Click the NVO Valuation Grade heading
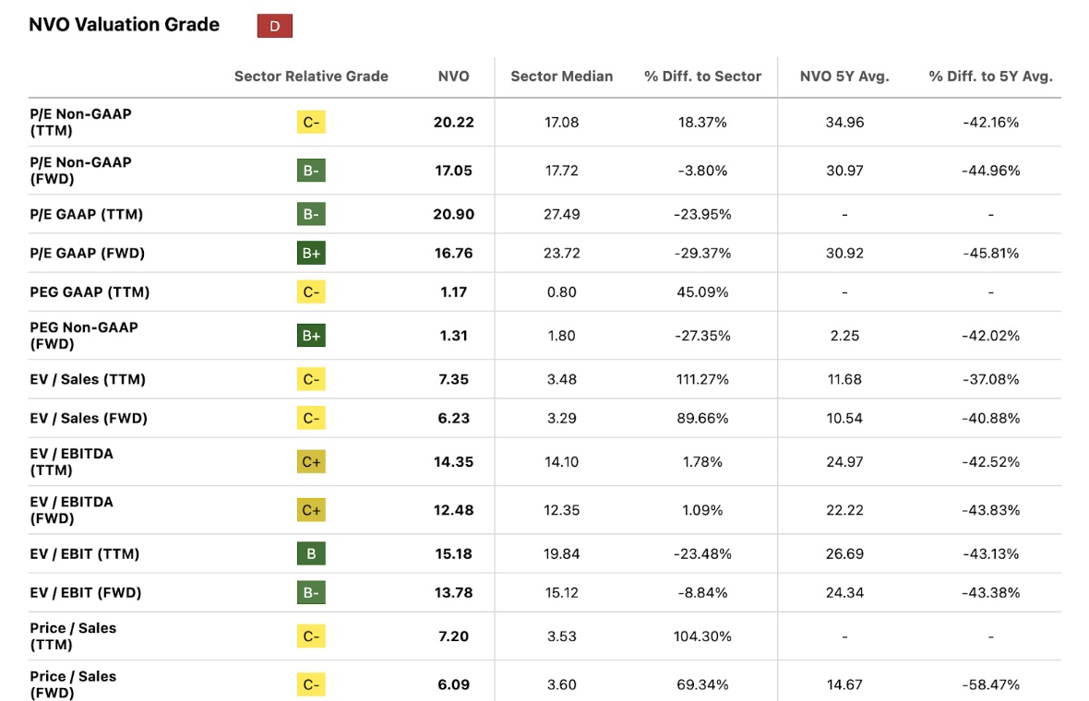The height and width of the screenshot is (701, 1089). tap(124, 25)
